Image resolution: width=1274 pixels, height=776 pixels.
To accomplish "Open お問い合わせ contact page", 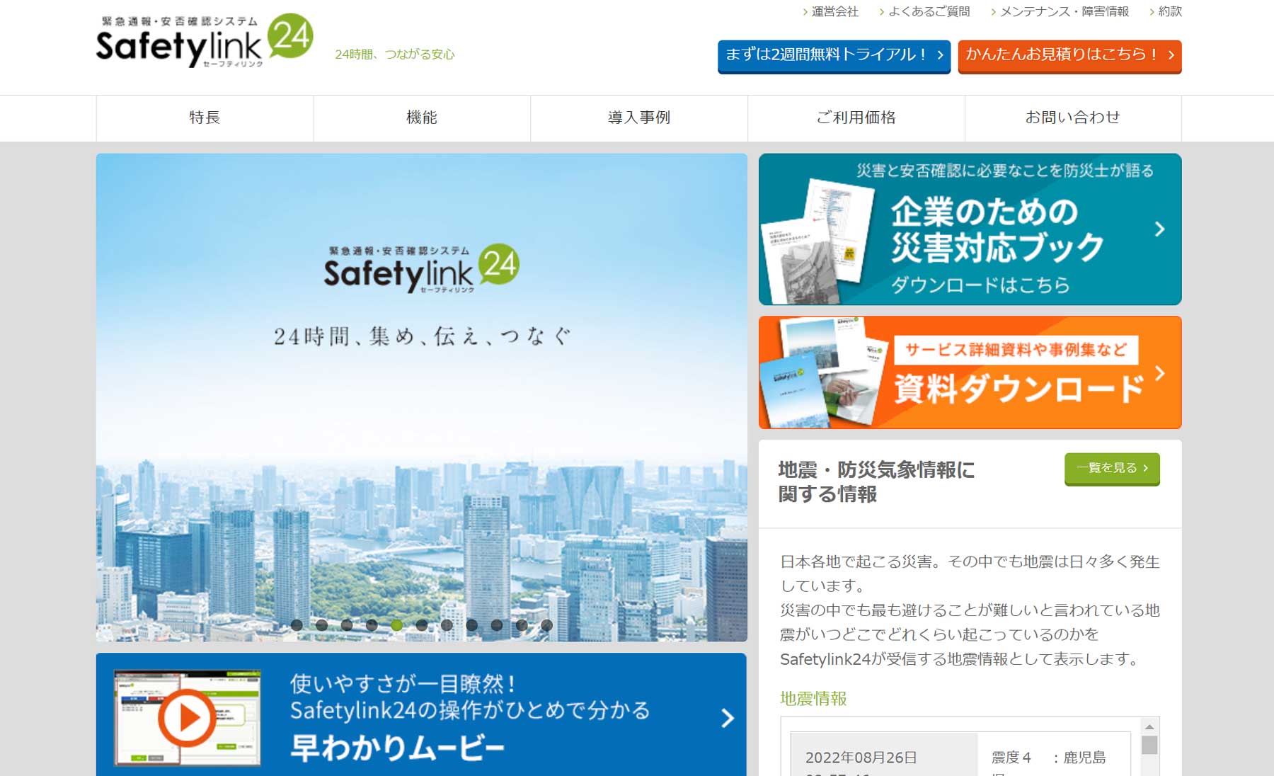I will tap(1073, 118).
